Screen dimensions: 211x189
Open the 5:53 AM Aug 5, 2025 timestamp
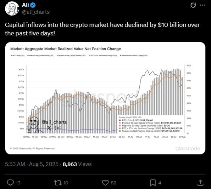click(32, 164)
